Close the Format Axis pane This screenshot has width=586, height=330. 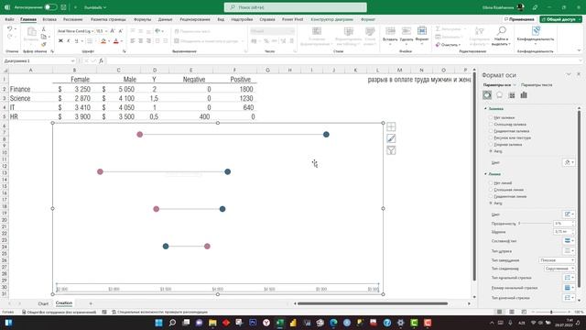coord(579,74)
